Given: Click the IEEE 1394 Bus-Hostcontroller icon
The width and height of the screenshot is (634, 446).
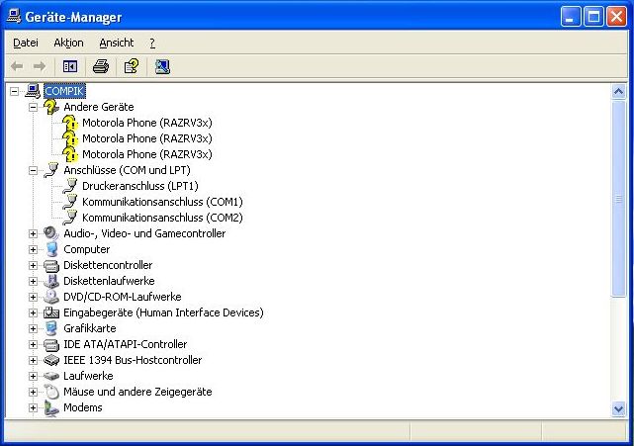Looking at the screenshot, I should tap(51, 360).
